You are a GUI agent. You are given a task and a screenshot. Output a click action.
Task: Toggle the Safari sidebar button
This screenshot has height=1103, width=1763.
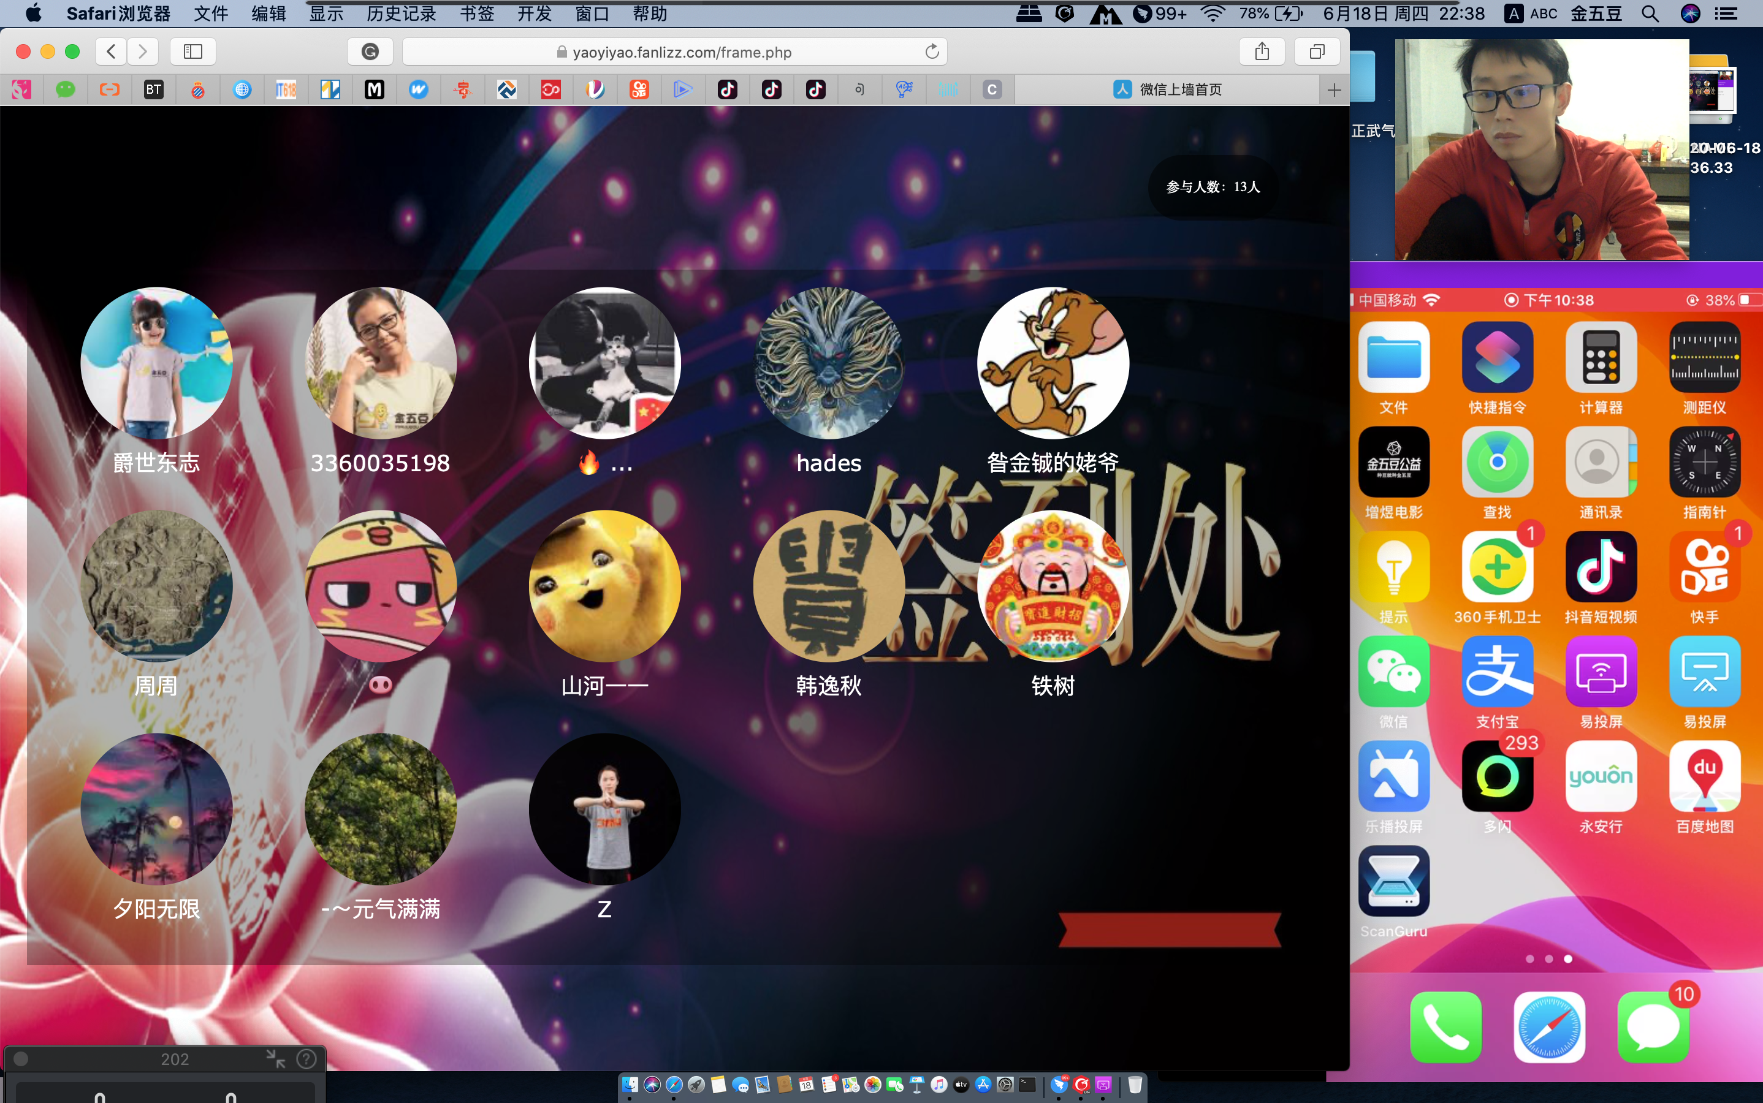tap(192, 52)
